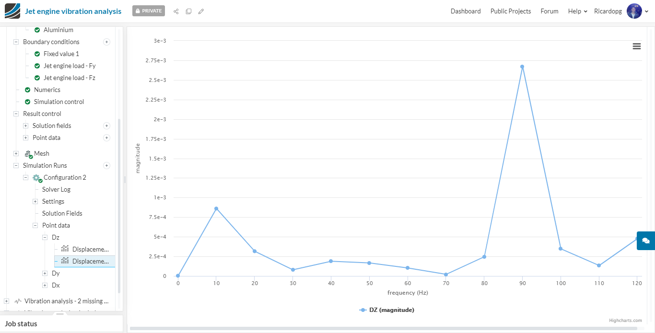The image size is (655, 333).
Task: Collapse the Simulation Runs node
Action: (16, 165)
